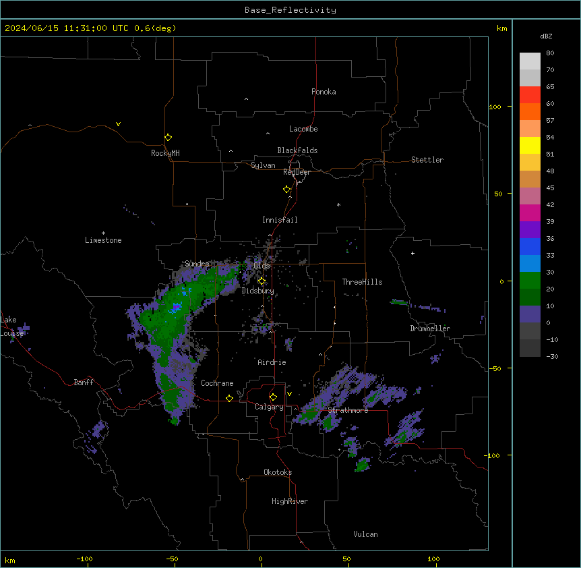Viewport: 581px width, 568px height.
Task: Click the 50 tick on the vertical axis
Action: pyautogui.click(x=498, y=194)
